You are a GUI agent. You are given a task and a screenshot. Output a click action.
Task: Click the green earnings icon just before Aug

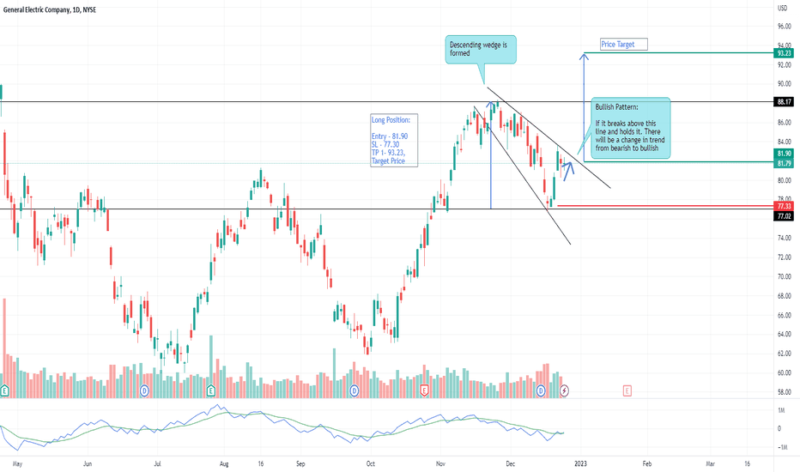[211, 391]
